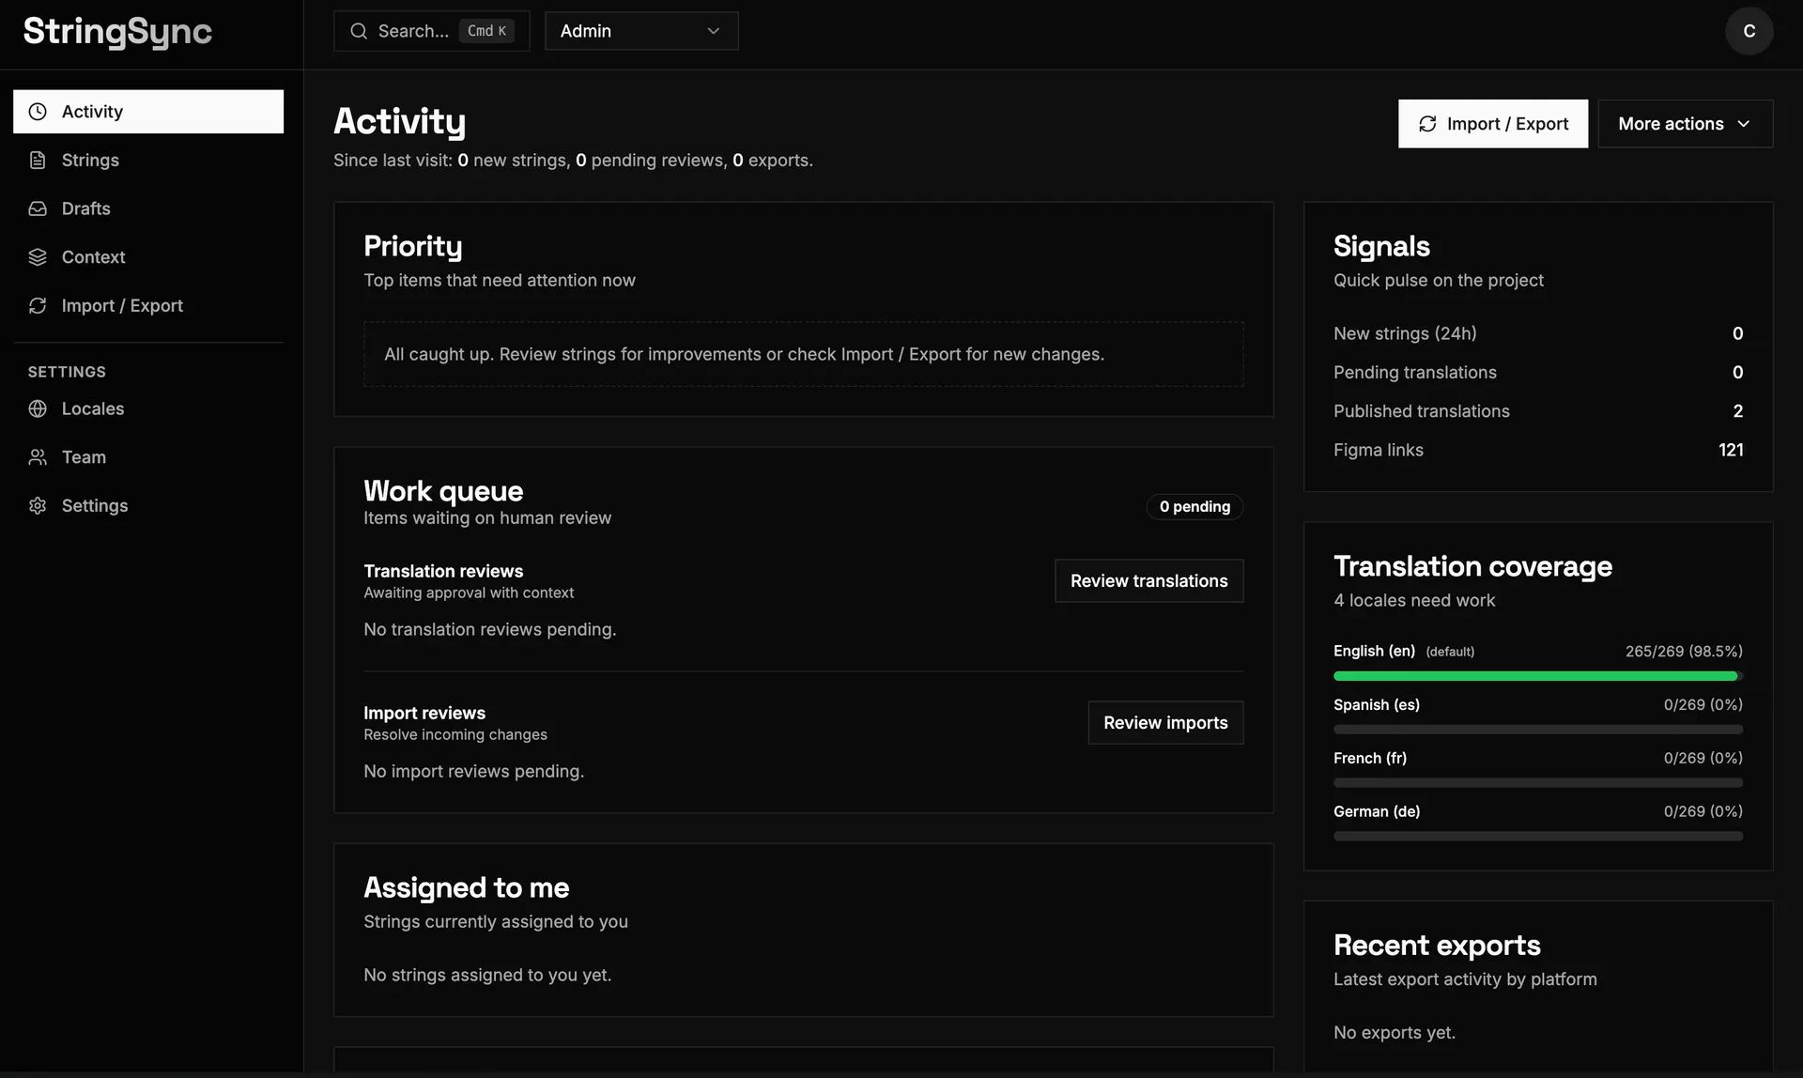This screenshot has height=1078, width=1803.
Task: Click the StringSync logo
Action: click(x=117, y=32)
